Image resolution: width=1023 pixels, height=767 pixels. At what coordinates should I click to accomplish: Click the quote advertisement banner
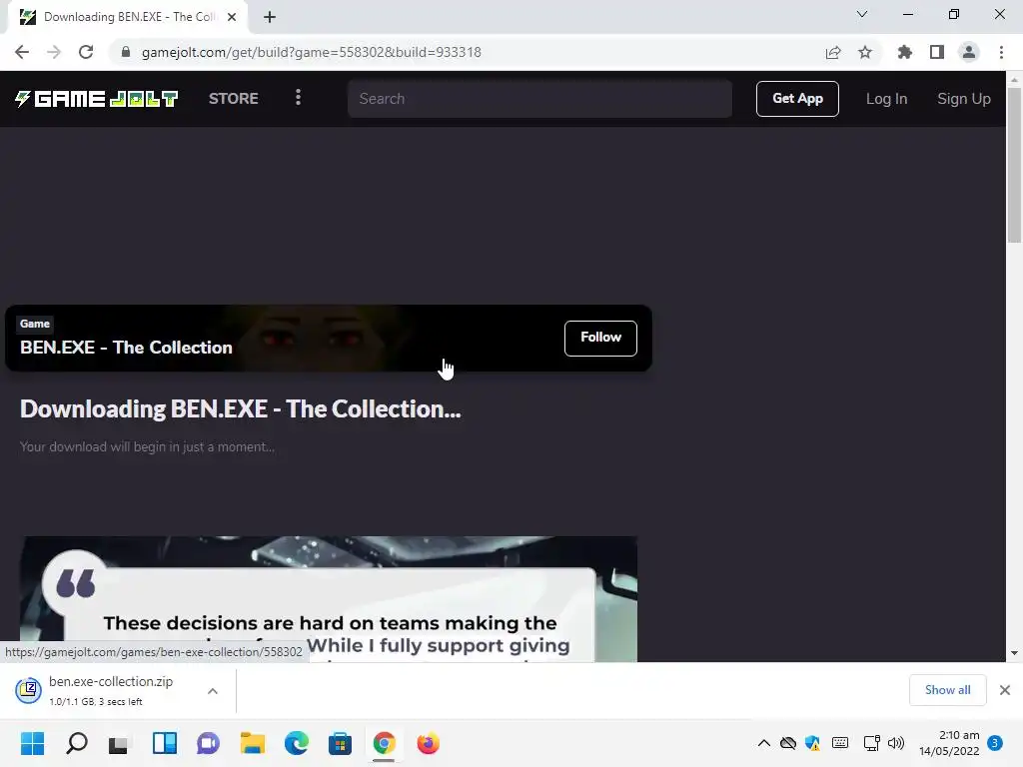pos(328,599)
